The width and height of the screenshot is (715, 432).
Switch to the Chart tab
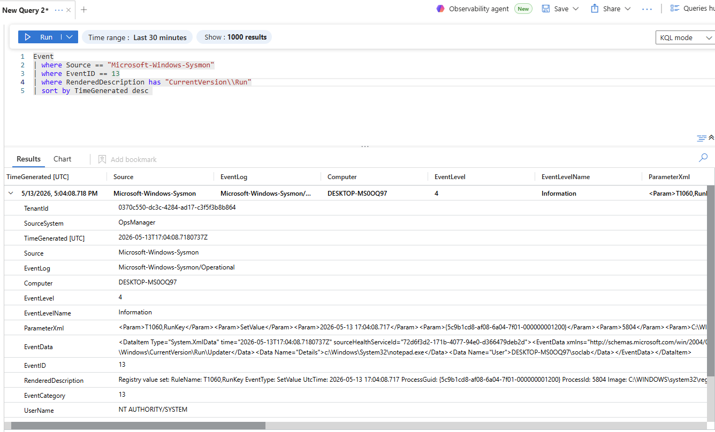[62, 159]
